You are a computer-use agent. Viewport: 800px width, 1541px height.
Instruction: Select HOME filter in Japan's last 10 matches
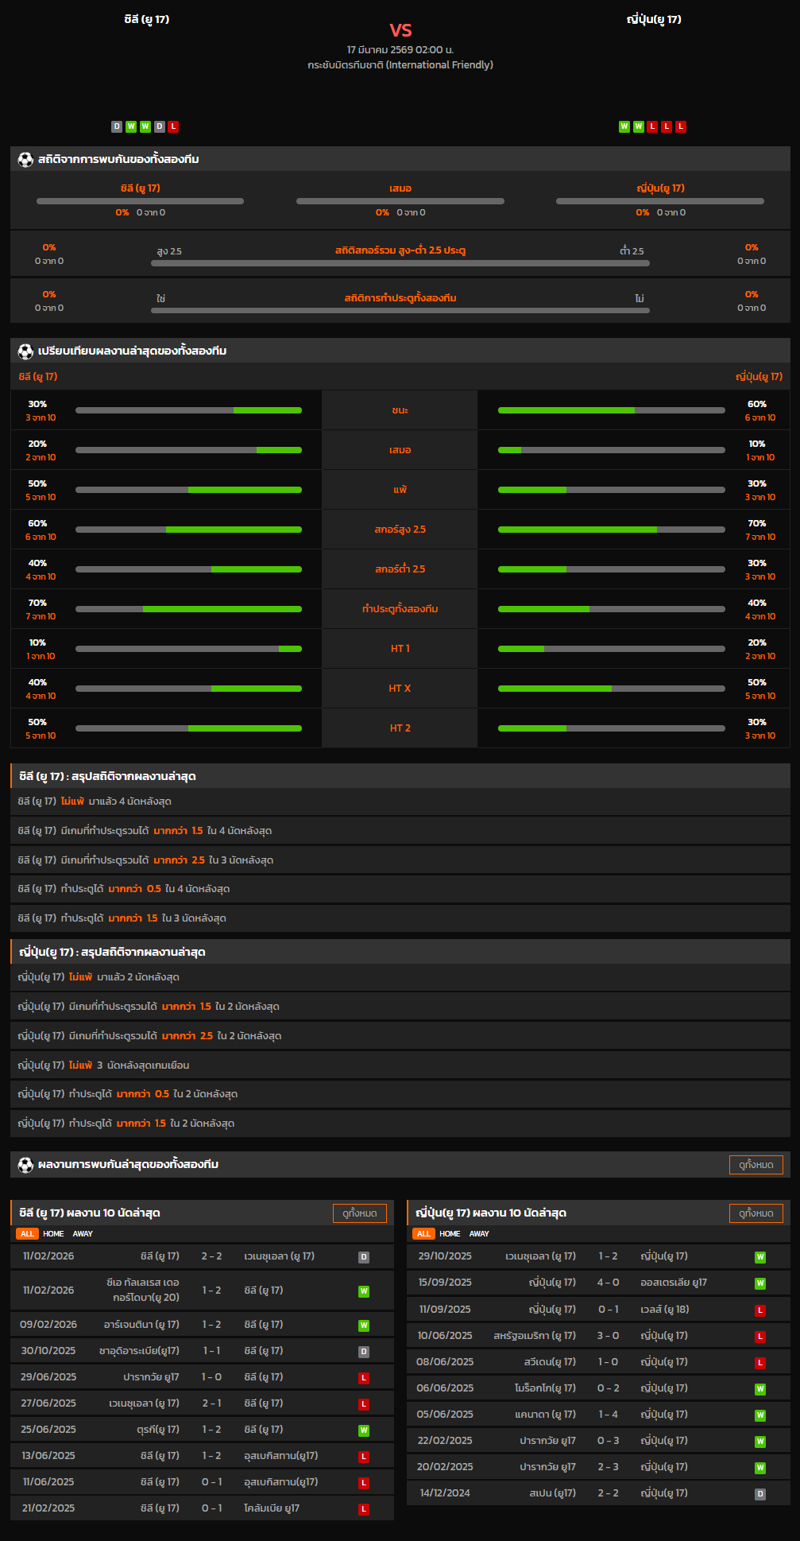[x=450, y=1234]
